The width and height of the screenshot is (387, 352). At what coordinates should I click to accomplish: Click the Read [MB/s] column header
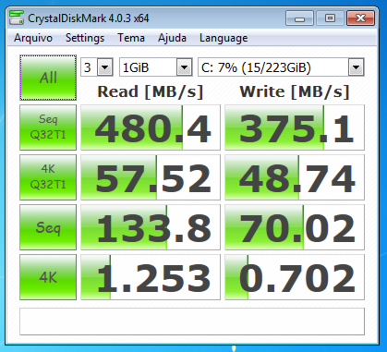point(151,91)
